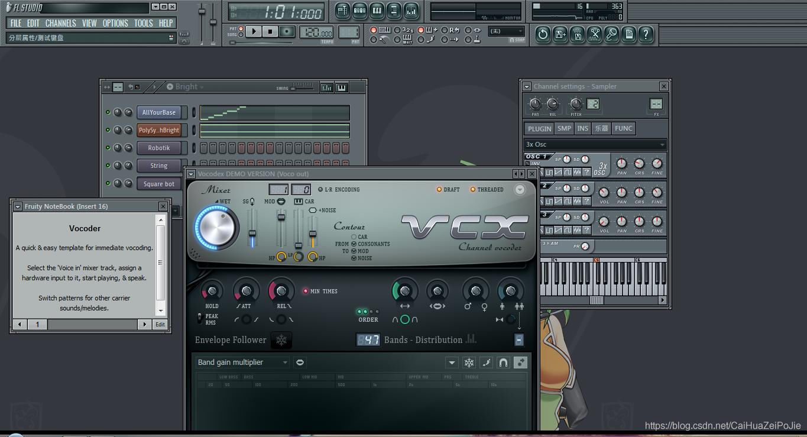Open the OPTIONS menu

pos(115,23)
